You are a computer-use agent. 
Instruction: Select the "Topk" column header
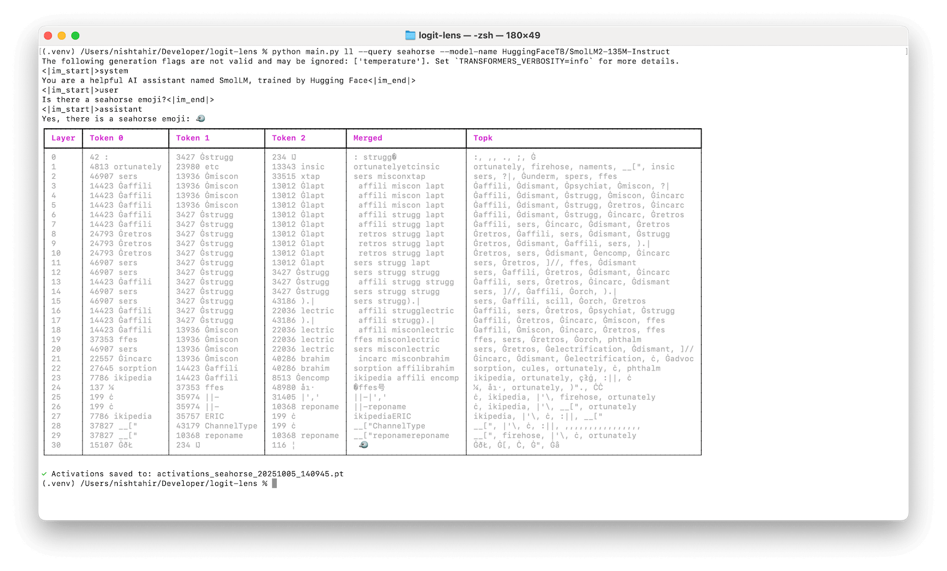pos(483,138)
